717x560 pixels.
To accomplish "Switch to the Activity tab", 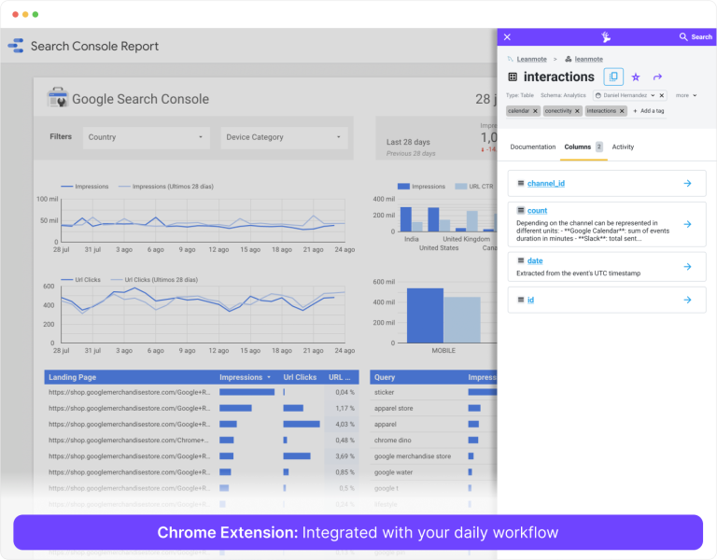I will pos(623,147).
